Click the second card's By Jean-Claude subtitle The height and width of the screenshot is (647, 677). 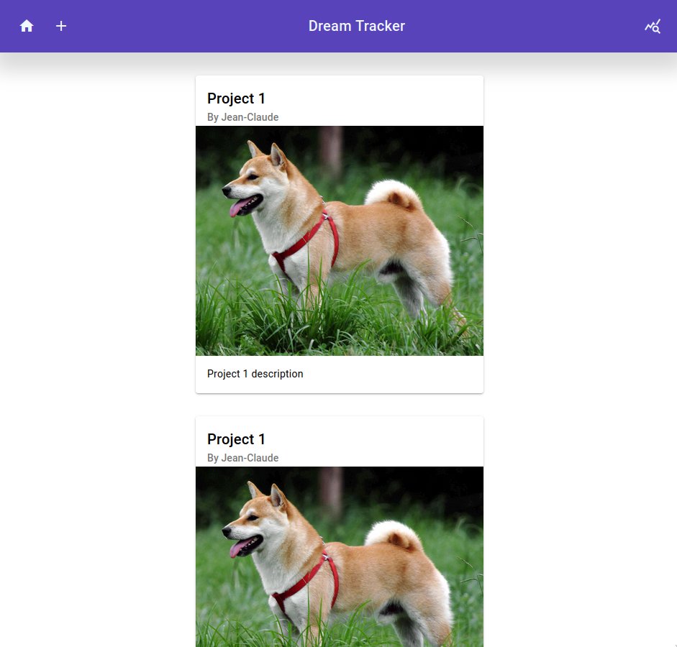242,458
